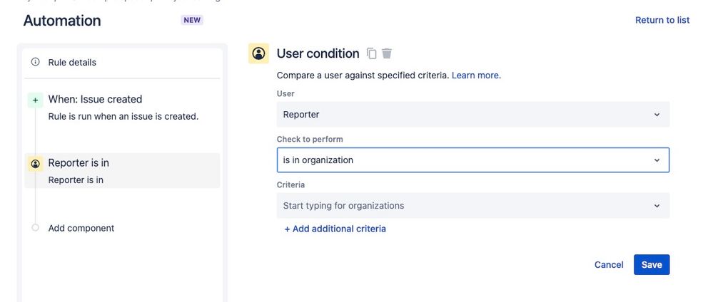Delete the User condition with trash icon
This screenshot has height=302, width=713.
[x=387, y=53]
